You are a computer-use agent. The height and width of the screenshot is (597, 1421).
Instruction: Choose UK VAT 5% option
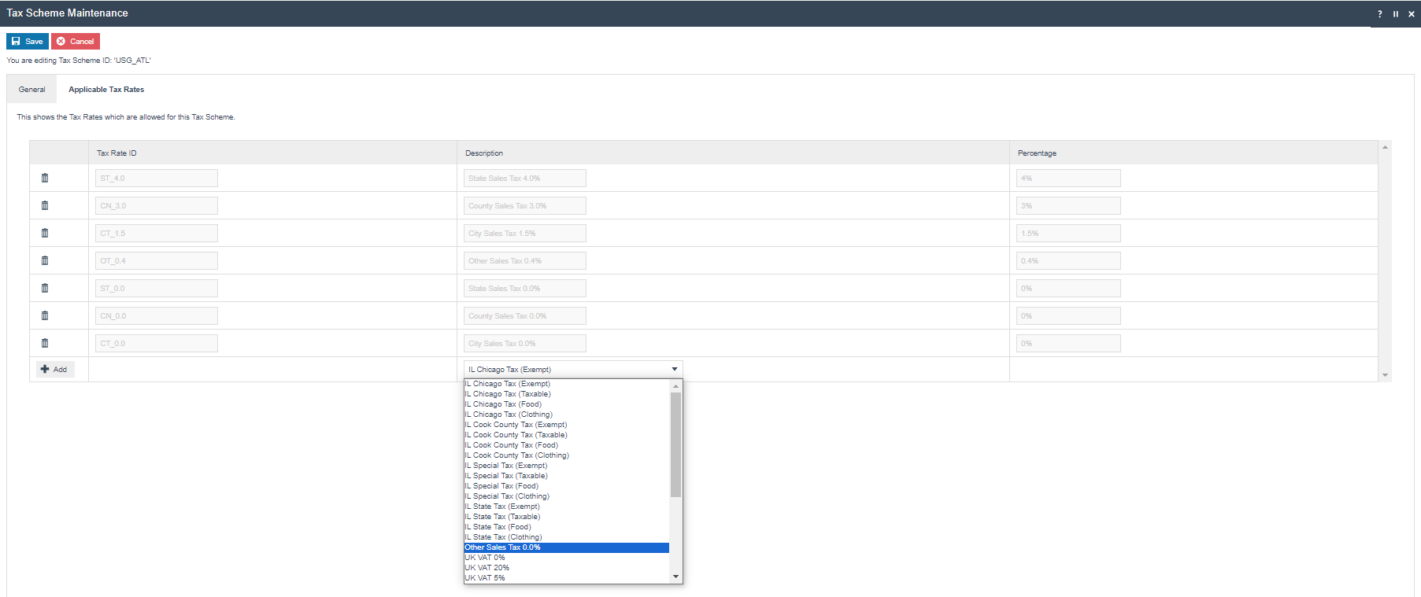click(x=566, y=578)
